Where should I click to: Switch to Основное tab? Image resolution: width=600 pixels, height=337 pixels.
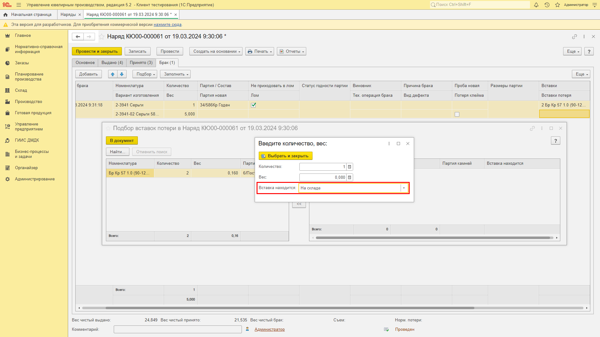(x=85, y=63)
